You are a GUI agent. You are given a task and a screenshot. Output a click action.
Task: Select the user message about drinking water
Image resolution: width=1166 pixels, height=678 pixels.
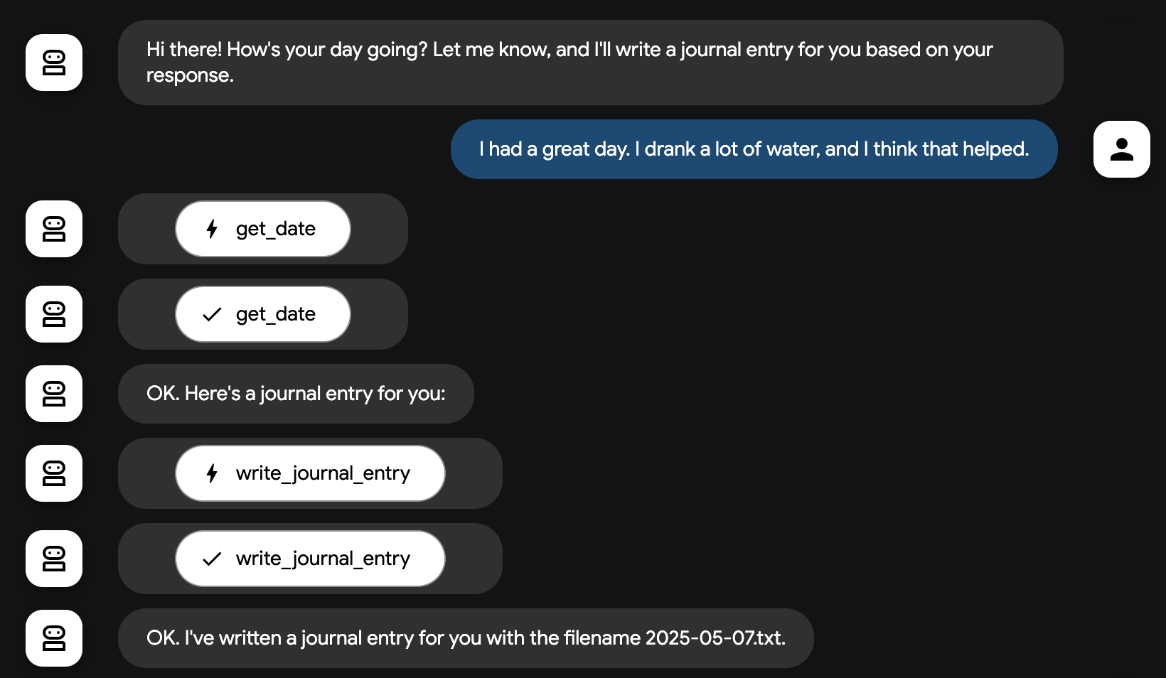point(754,149)
